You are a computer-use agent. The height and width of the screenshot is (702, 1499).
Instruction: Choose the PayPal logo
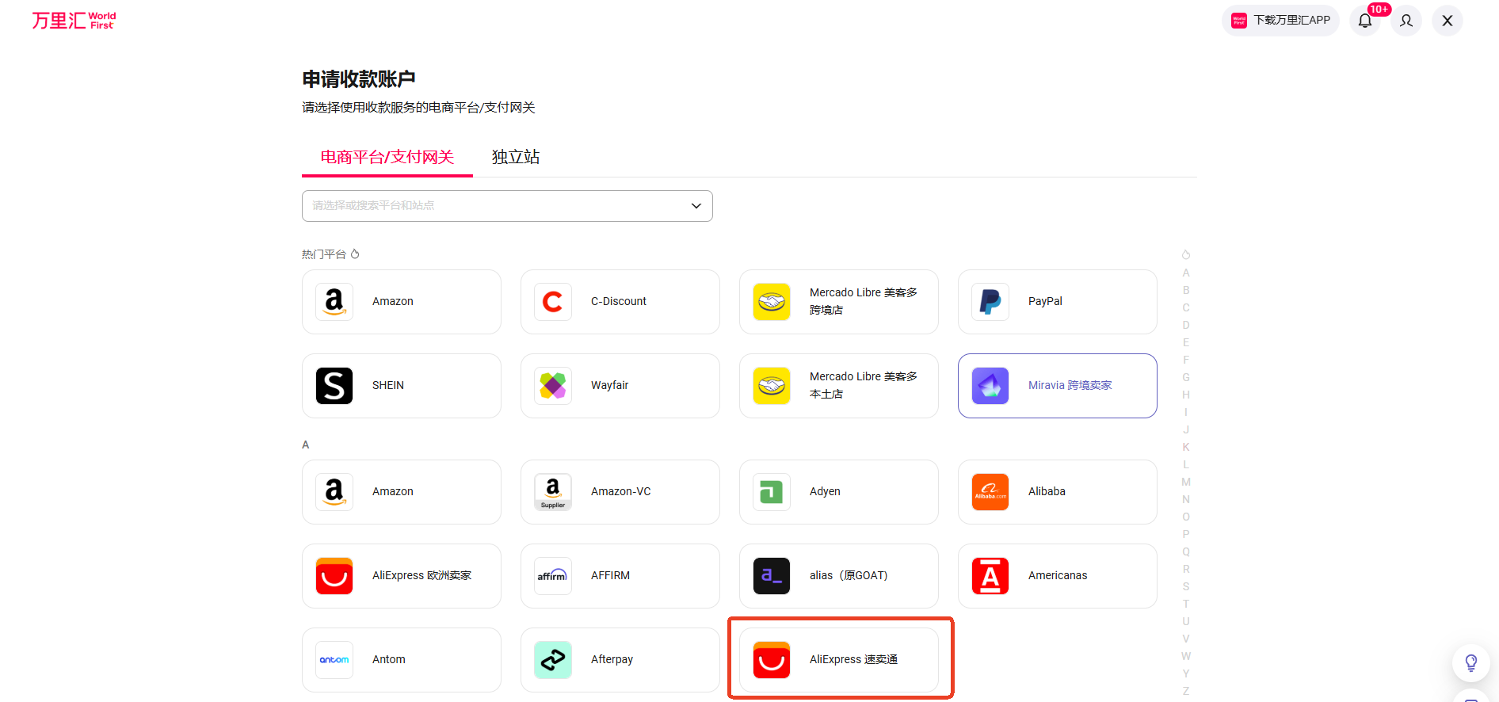[990, 302]
